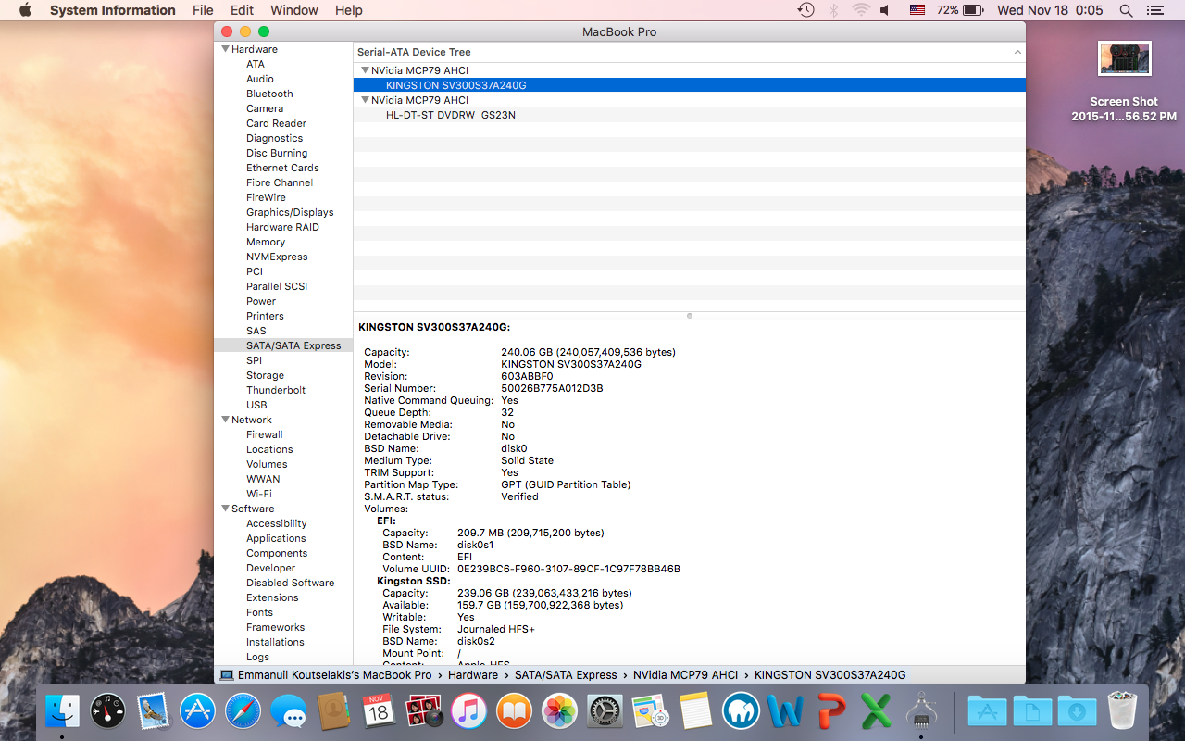1185x741 pixels.
Task: Launch Photo Booth from the dock
Action: [x=424, y=711]
